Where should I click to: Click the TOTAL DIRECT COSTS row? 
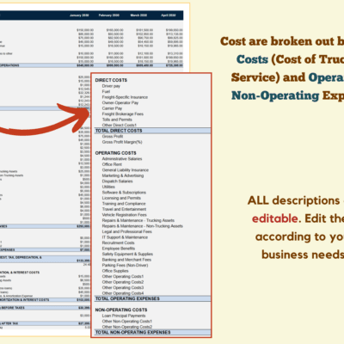coord(152,131)
